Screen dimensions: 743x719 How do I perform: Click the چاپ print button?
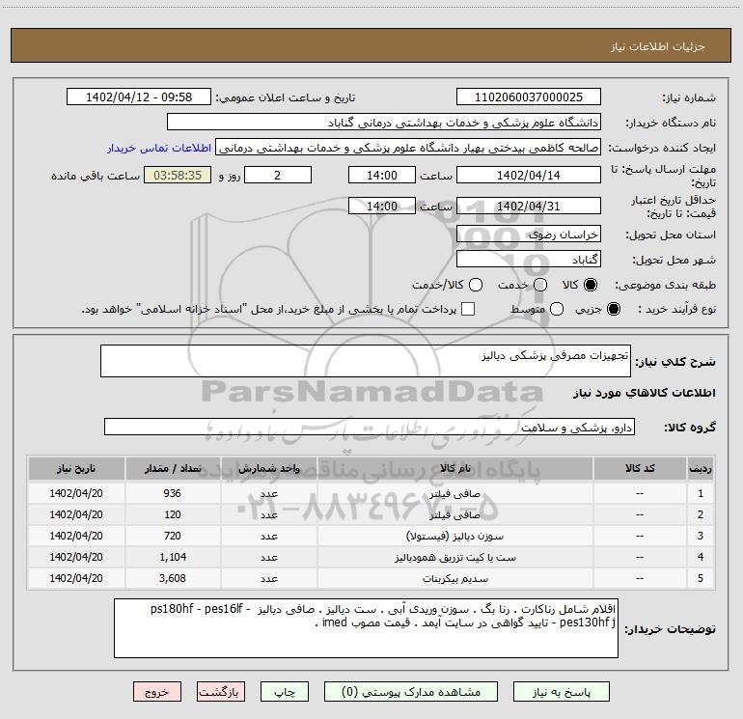tap(285, 692)
